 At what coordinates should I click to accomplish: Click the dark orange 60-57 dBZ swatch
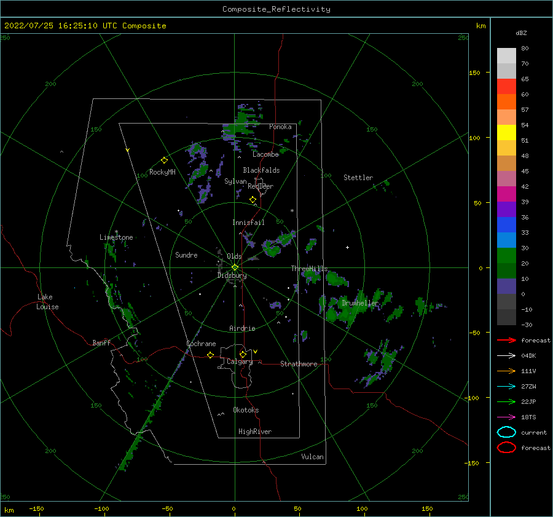pos(506,102)
